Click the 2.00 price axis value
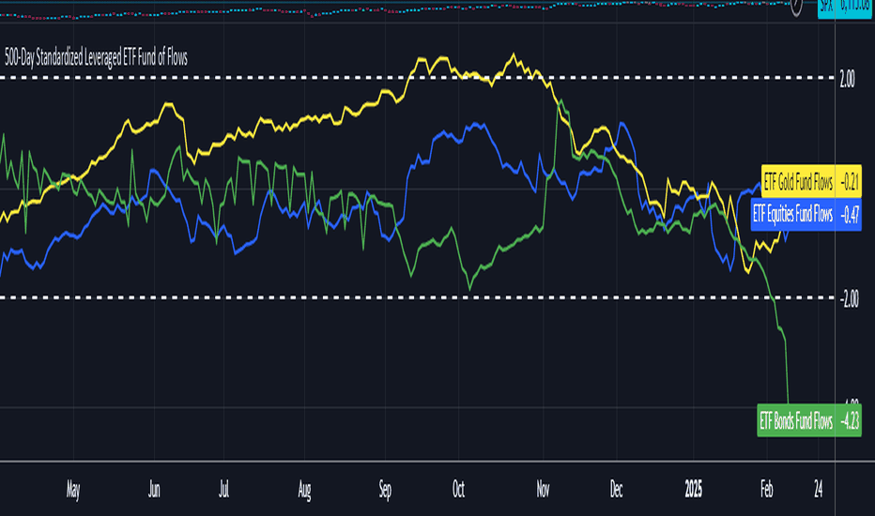The image size is (875, 516). coord(847,80)
